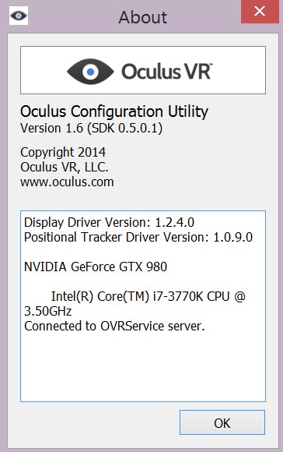Click empty area of the info text box
This screenshot has height=452, width=283.
[143, 368]
